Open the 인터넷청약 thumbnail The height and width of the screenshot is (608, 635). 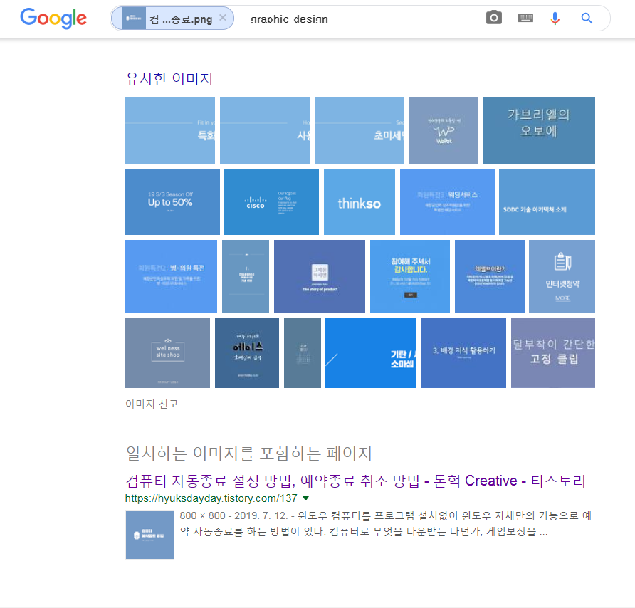pyautogui.click(x=562, y=276)
